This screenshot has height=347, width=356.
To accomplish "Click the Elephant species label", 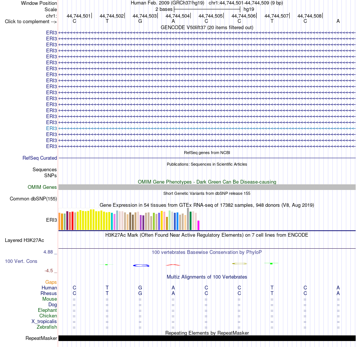I will (x=47, y=310).
